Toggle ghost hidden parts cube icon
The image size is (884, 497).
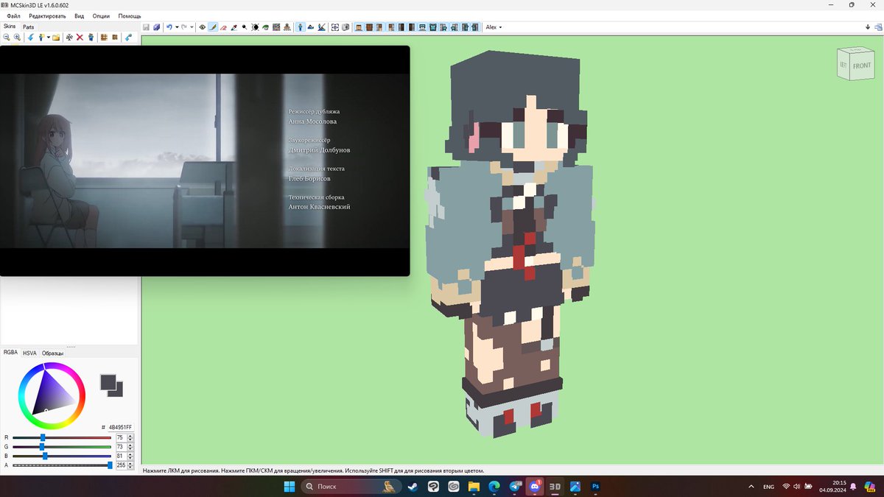345,27
